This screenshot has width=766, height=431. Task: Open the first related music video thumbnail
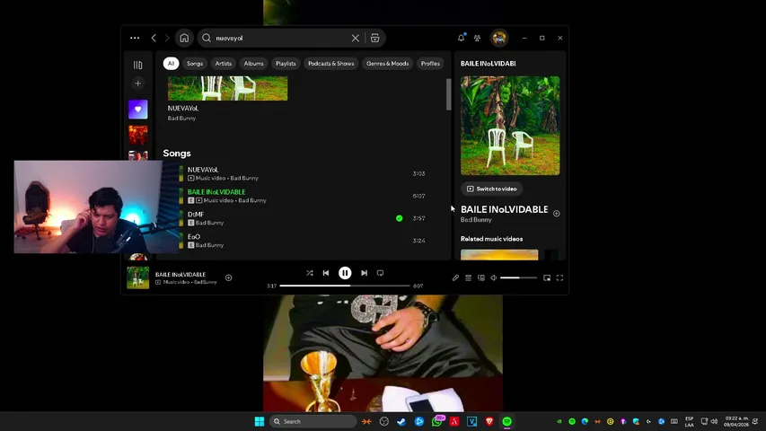[499, 255]
